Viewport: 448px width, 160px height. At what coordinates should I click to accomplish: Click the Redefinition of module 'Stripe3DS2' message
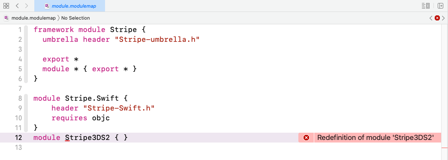[x=376, y=138]
